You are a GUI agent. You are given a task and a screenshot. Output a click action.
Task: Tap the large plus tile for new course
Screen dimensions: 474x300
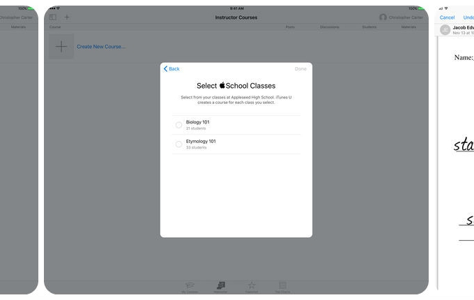[x=61, y=47]
